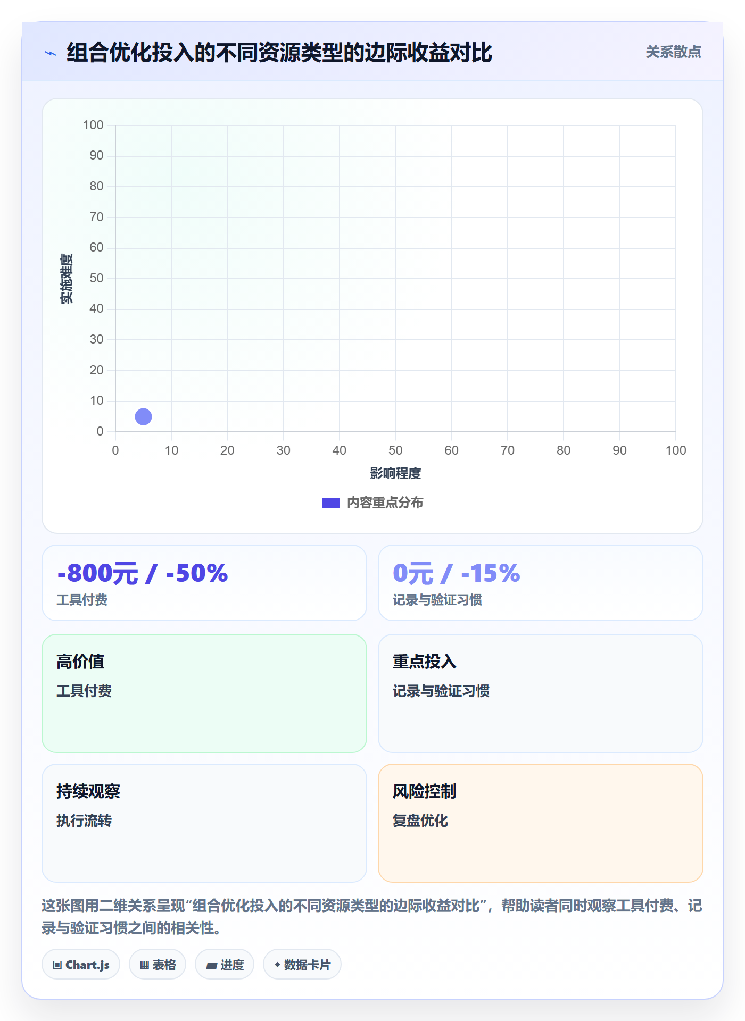Click the description paragraph starting 这张图用二维关系
The width and height of the screenshot is (745, 1021).
click(372, 917)
